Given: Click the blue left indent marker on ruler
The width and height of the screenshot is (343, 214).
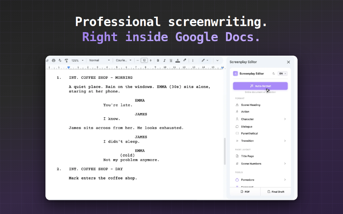Looking at the screenshot, I should coord(69,68).
